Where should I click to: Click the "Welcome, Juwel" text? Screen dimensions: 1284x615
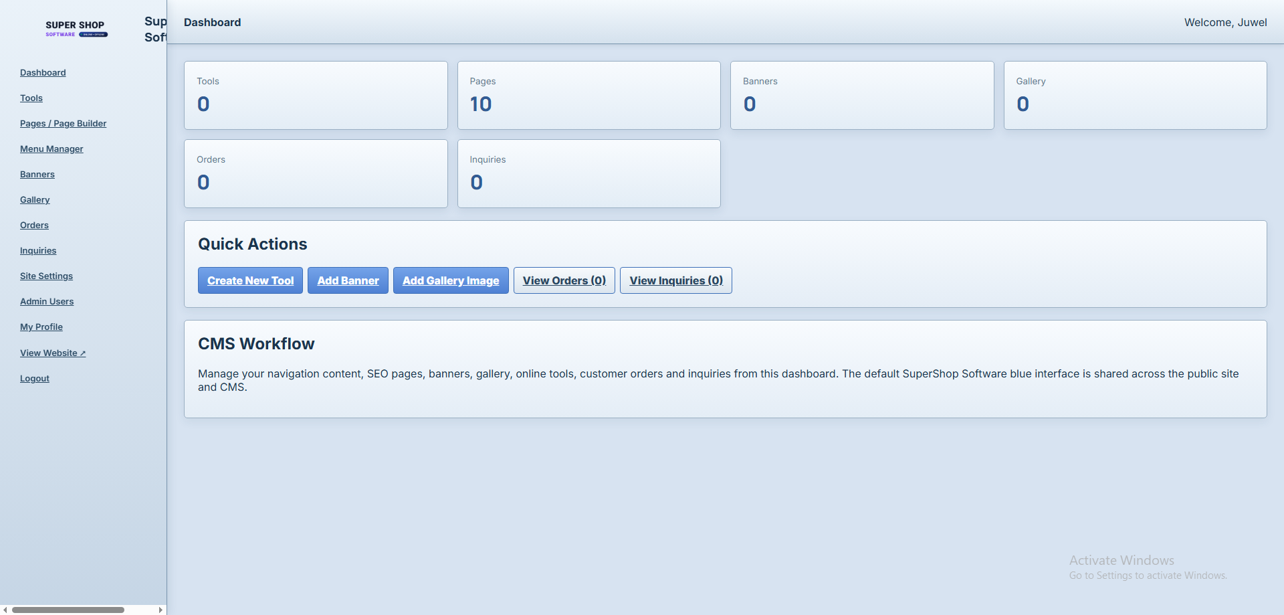(1226, 22)
